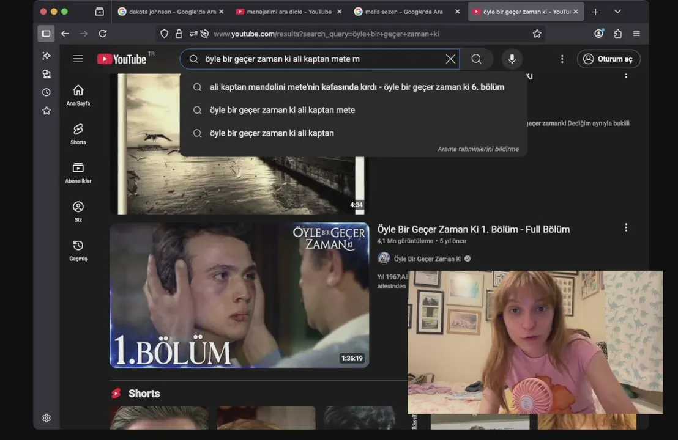Image resolution: width=678 pixels, height=440 pixels.
Task: Open title Öyle Bir Geçer Zaman Ki 1. Bölüm
Action: [474, 229]
